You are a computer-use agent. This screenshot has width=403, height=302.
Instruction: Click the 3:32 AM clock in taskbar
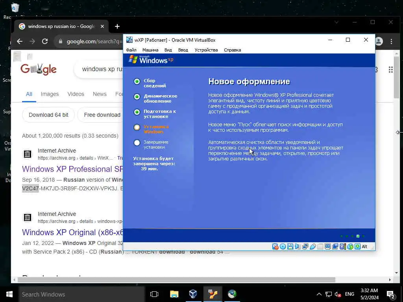click(369, 291)
